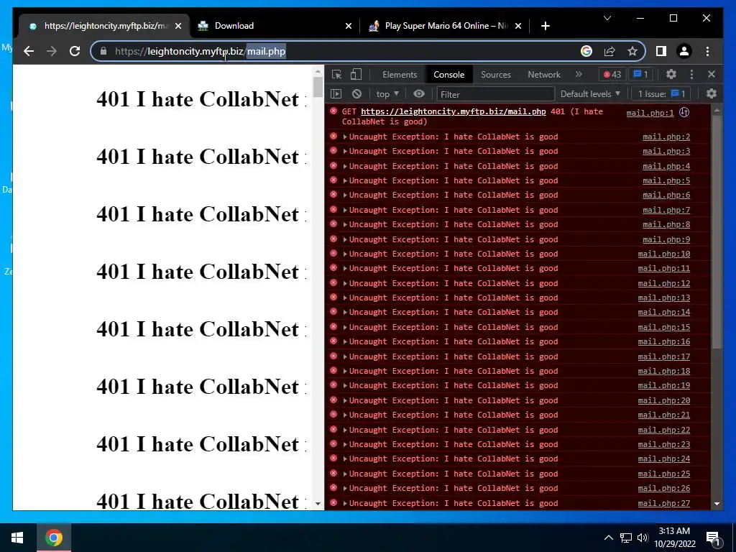Open source link mail.php:27
The width and height of the screenshot is (736, 552).
(664, 503)
